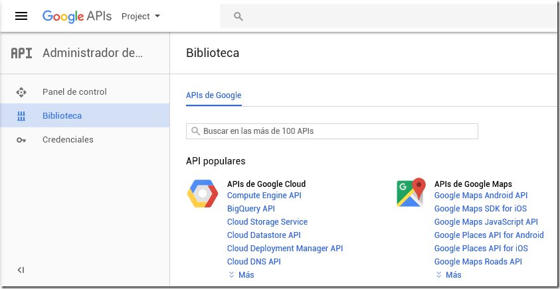
Task: Click the Google Maps logo icon
Action: click(x=411, y=192)
